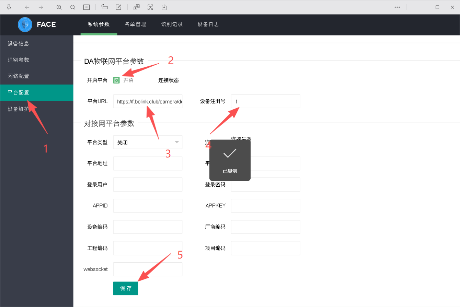Switch to the 识别记录 tab

(172, 24)
